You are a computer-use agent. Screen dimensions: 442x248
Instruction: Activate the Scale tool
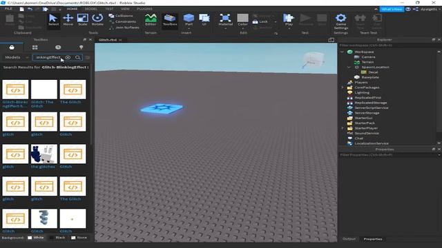point(83,20)
